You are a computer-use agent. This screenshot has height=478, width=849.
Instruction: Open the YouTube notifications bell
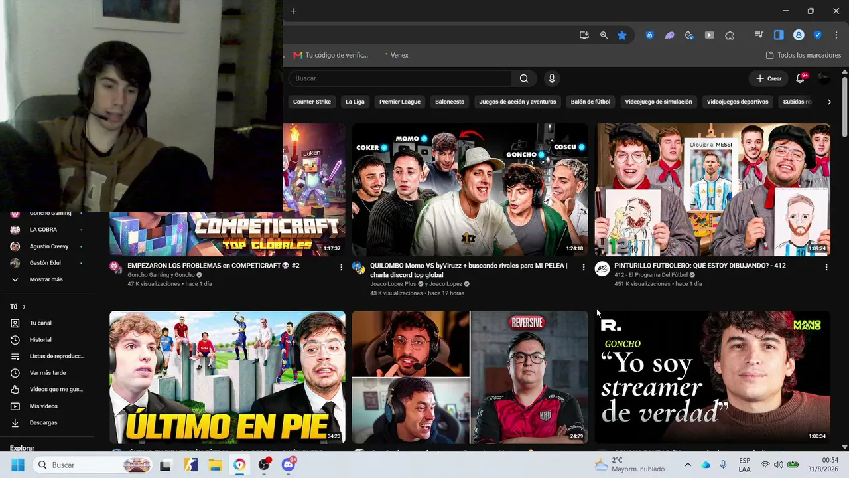[x=800, y=78]
